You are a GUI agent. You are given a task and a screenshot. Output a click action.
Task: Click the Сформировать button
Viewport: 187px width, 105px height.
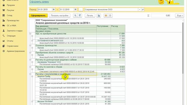click(38, 15)
